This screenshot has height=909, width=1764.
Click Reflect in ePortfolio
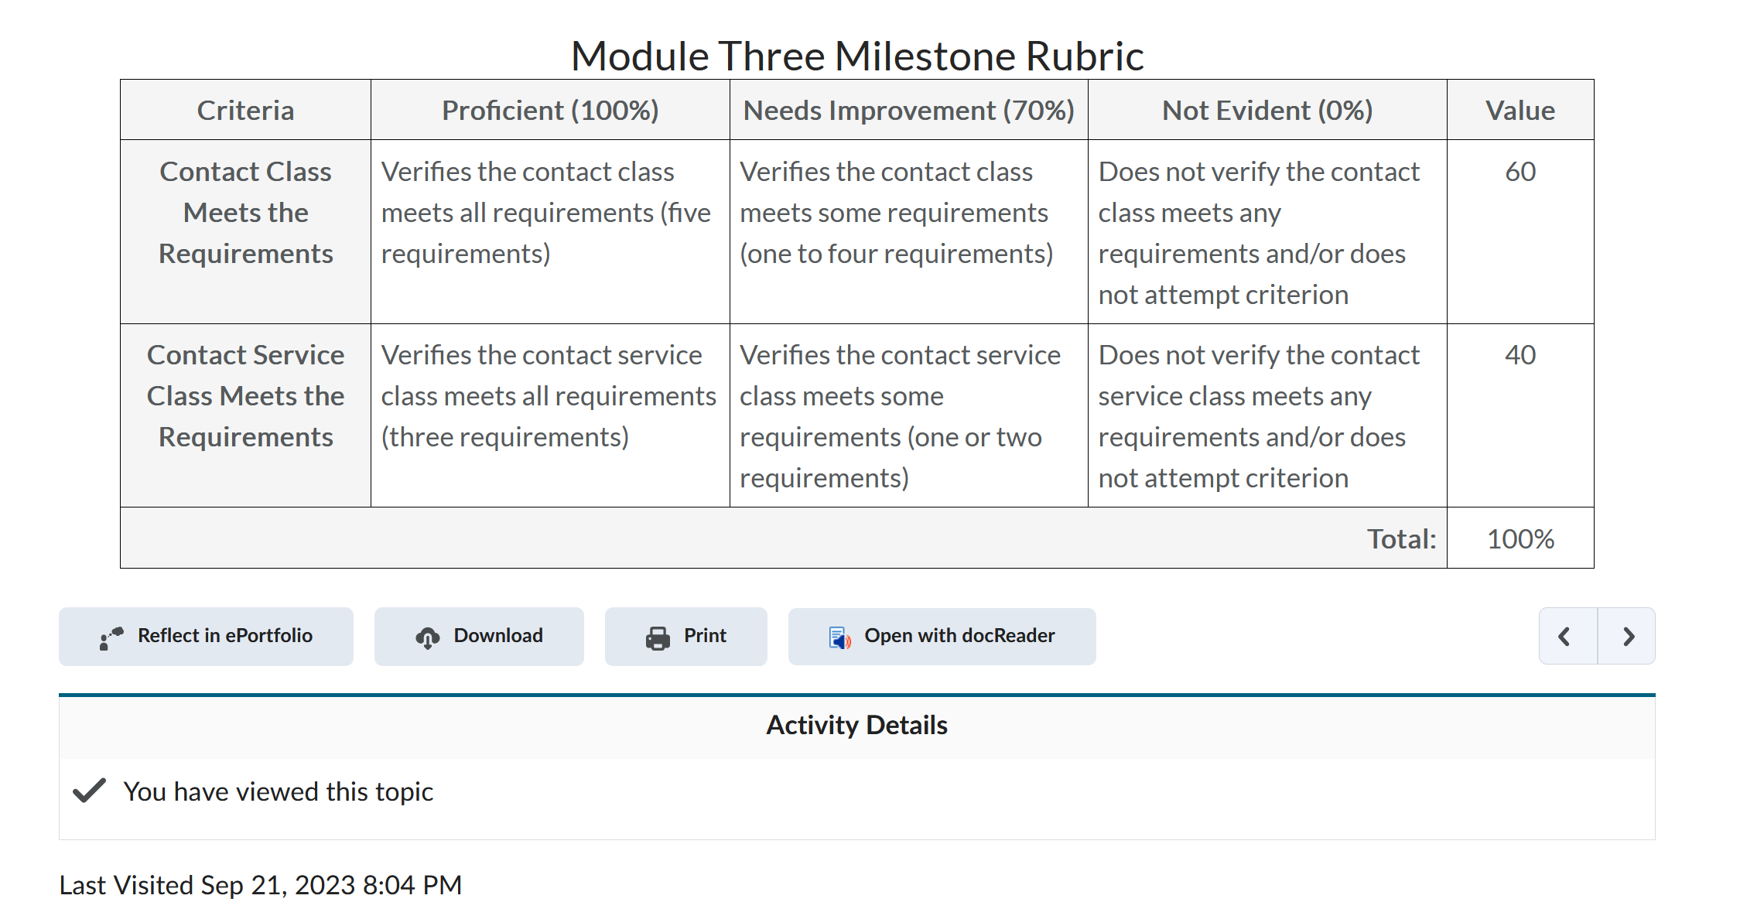point(206,636)
